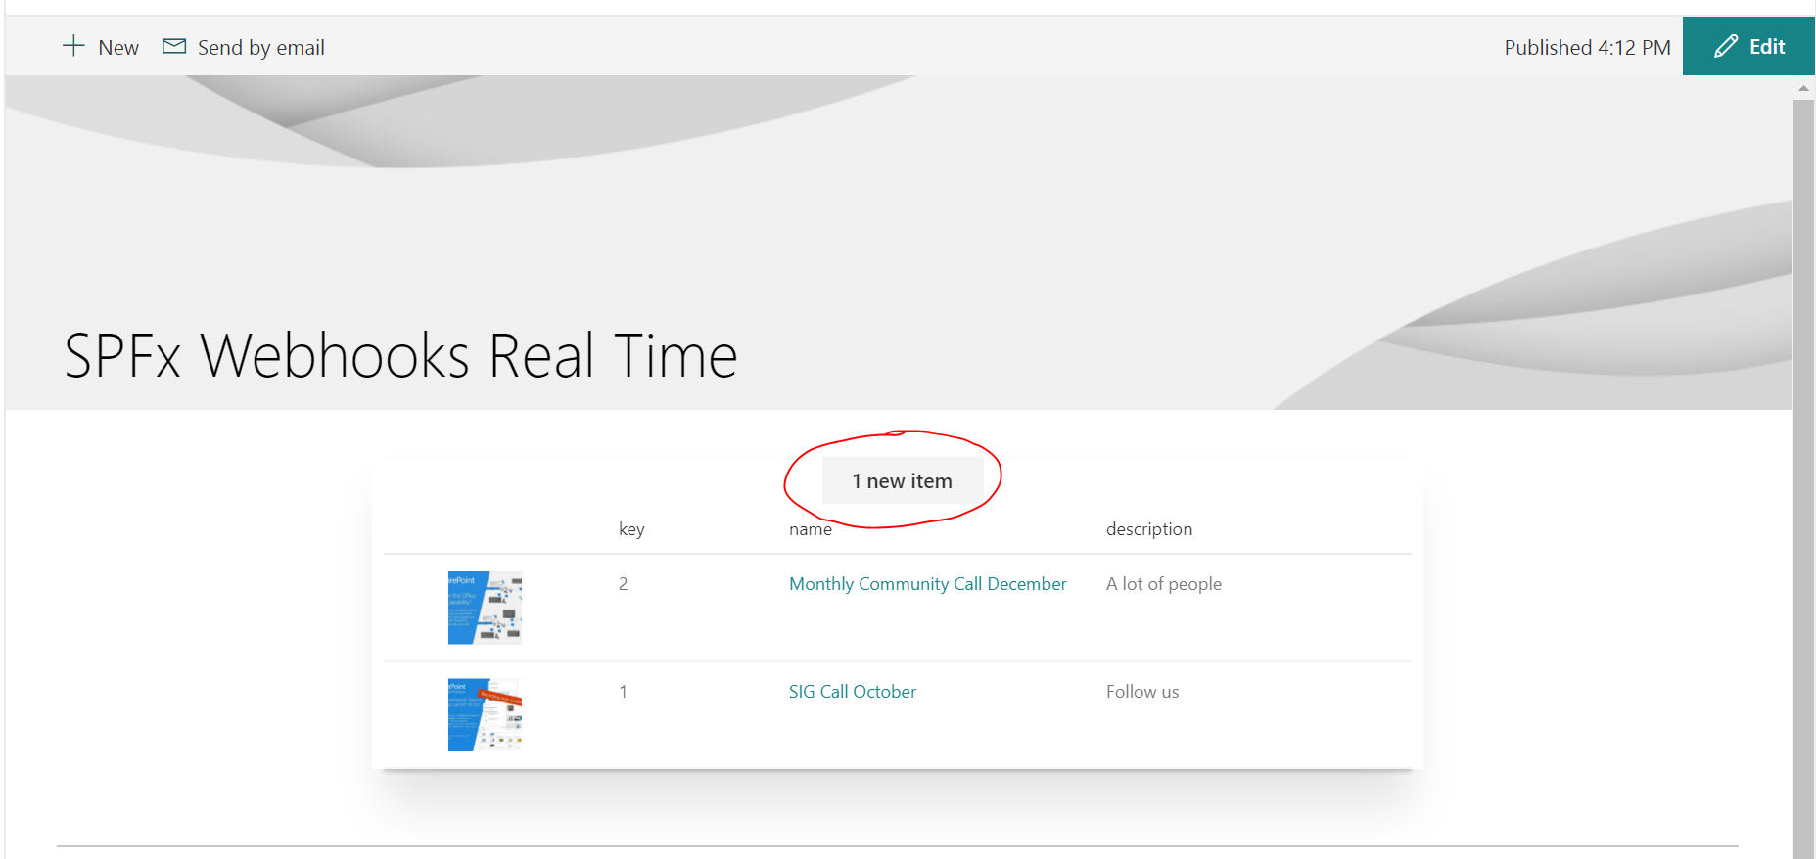Viewport: 1816px width, 859px height.
Task: Click the Edit label to edit page
Action: 1766,47
